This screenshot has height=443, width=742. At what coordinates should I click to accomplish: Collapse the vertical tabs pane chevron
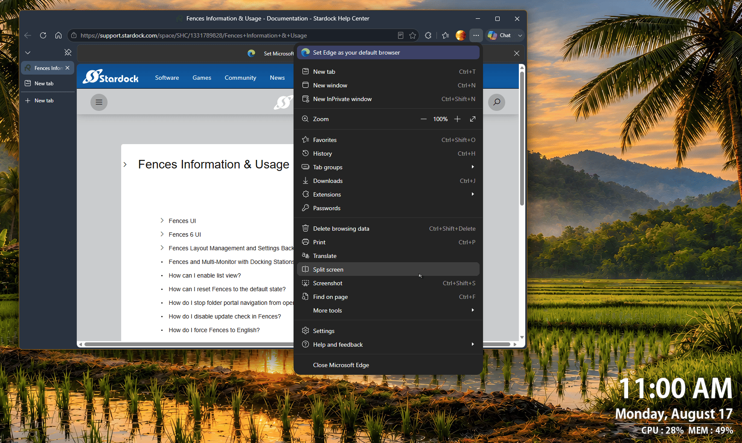click(28, 52)
